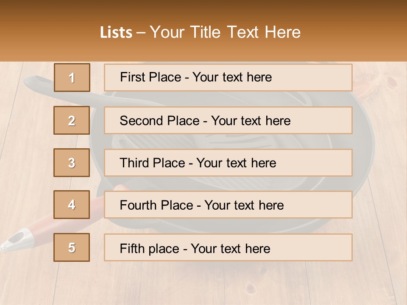Click the "Third Place" text box
The image size is (407, 305).
[228, 163]
